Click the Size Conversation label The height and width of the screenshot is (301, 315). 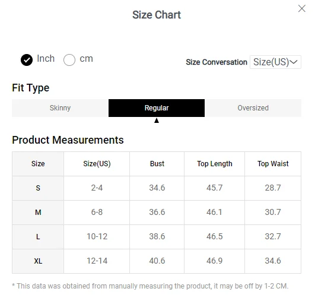pos(217,62)
